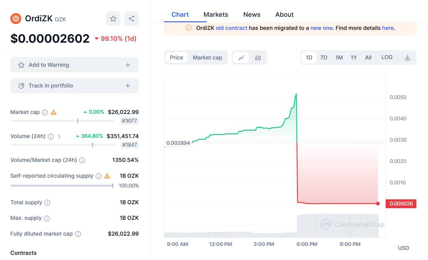Click circulating supply 100% progress bar

tap(62, 186)
